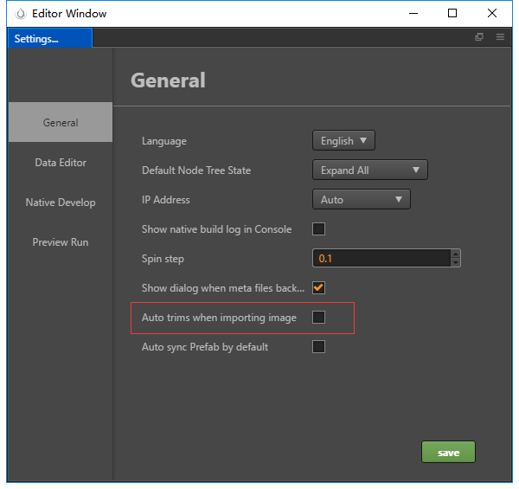The height and width of the screenshot is (489, 519).
Task: Increase Spin step with up arrow
Action: (456, 254)
